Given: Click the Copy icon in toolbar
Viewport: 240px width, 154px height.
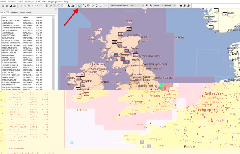Looking at the screenshot, I should (25, 6).
